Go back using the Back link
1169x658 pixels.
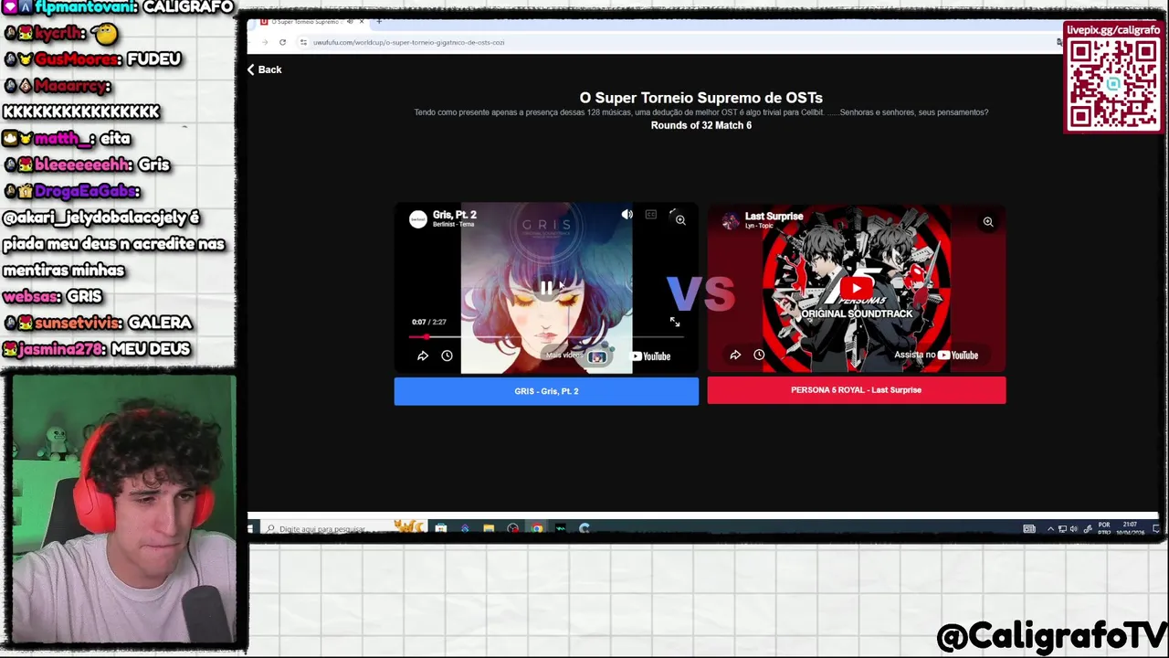pyautogui.click(x=264, y=69)
